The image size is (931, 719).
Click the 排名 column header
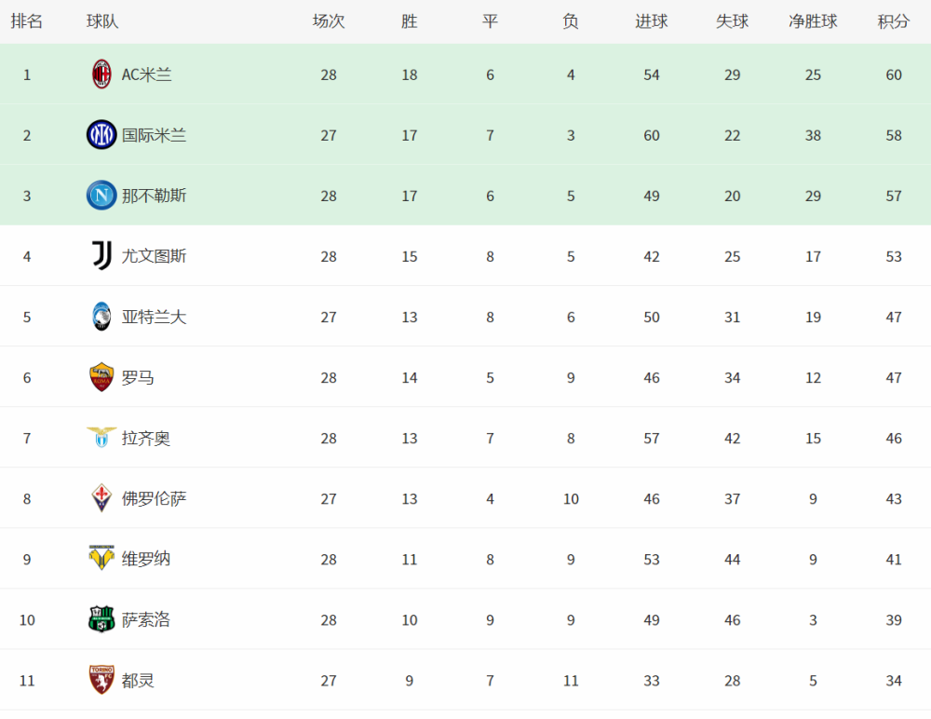click(27, 21)
